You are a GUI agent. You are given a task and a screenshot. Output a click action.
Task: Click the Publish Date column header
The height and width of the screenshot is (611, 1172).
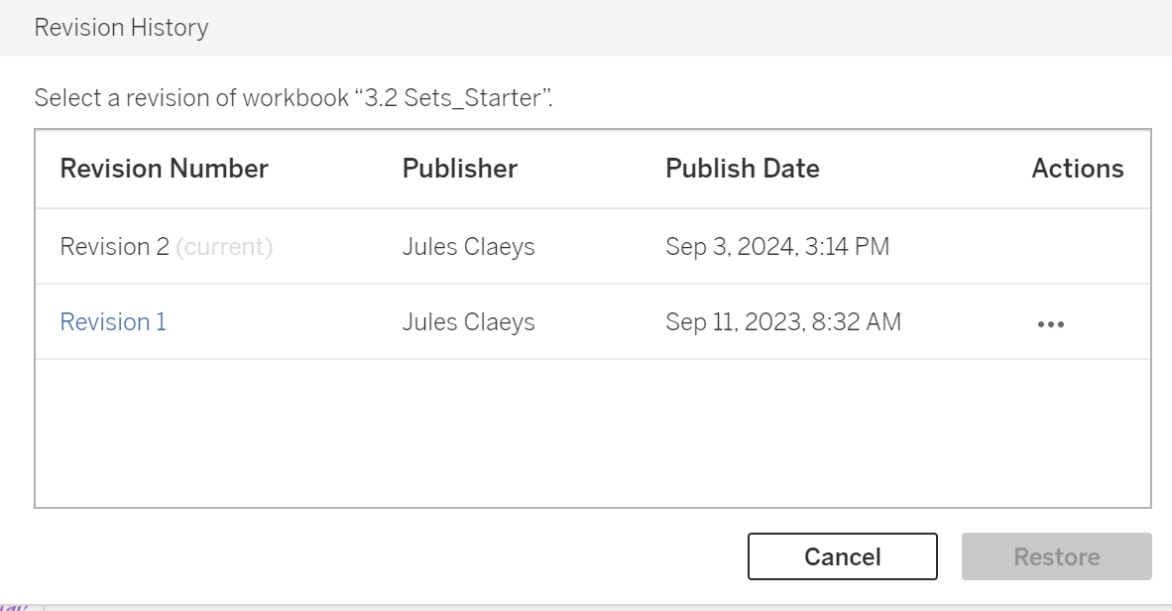point(742,169)
